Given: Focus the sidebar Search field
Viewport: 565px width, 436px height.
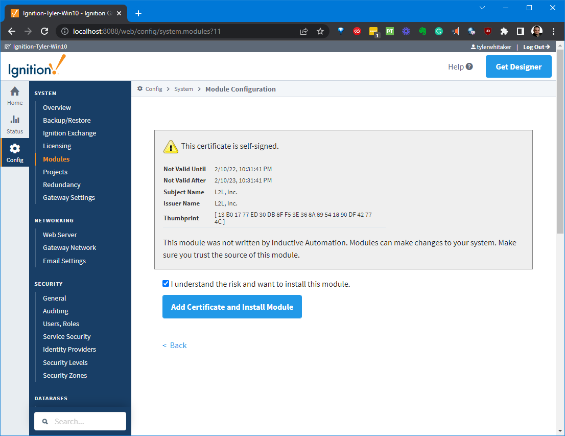Looking at the screenshot, I should coord(80,421).
